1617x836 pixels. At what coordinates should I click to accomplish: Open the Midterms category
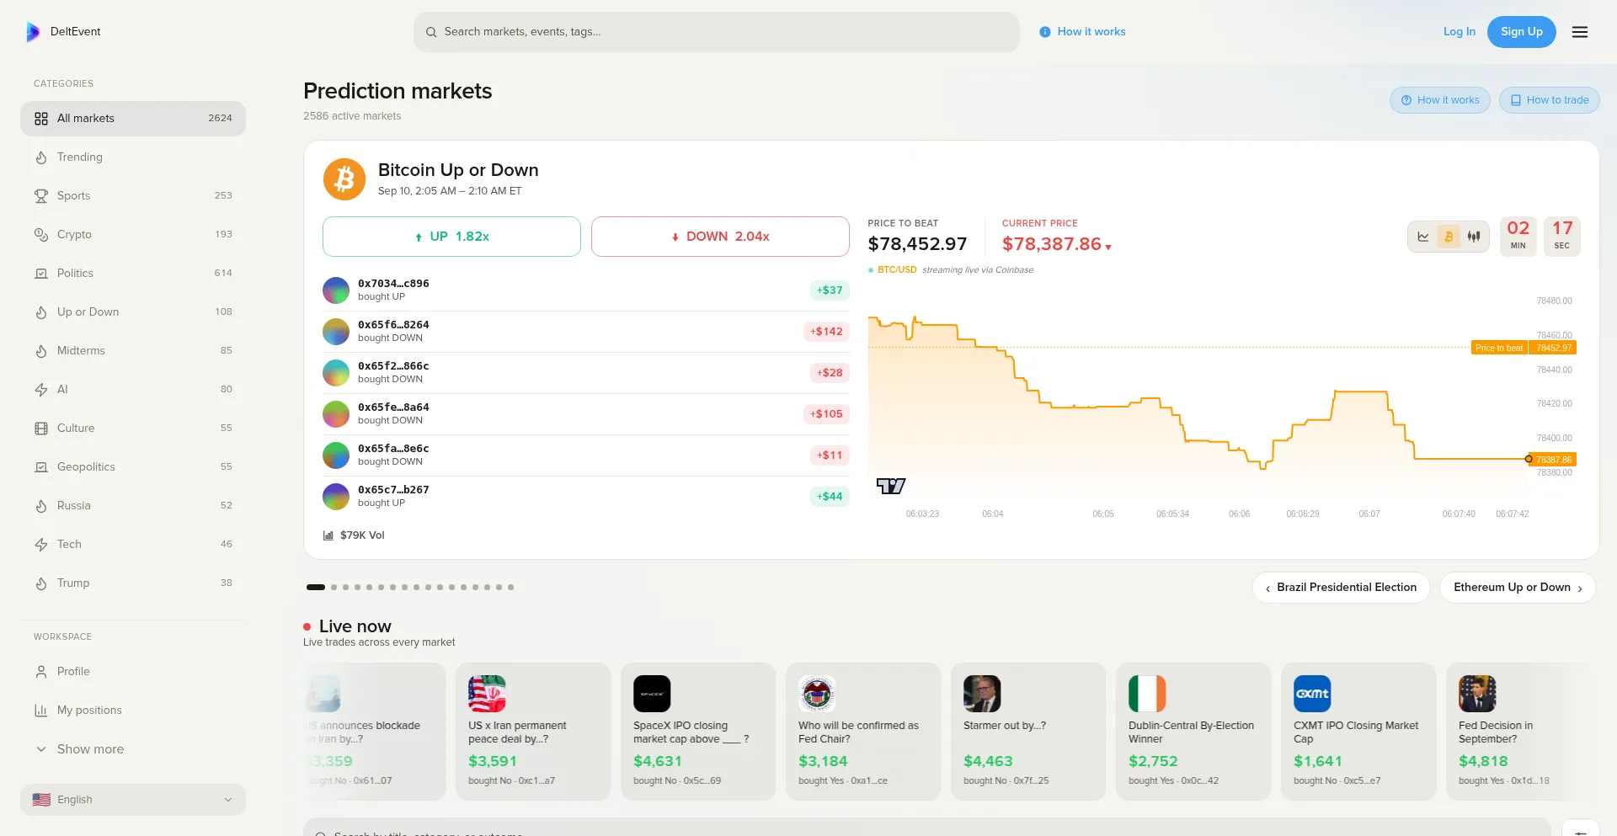pyautogui.click(x=133, y=351)
